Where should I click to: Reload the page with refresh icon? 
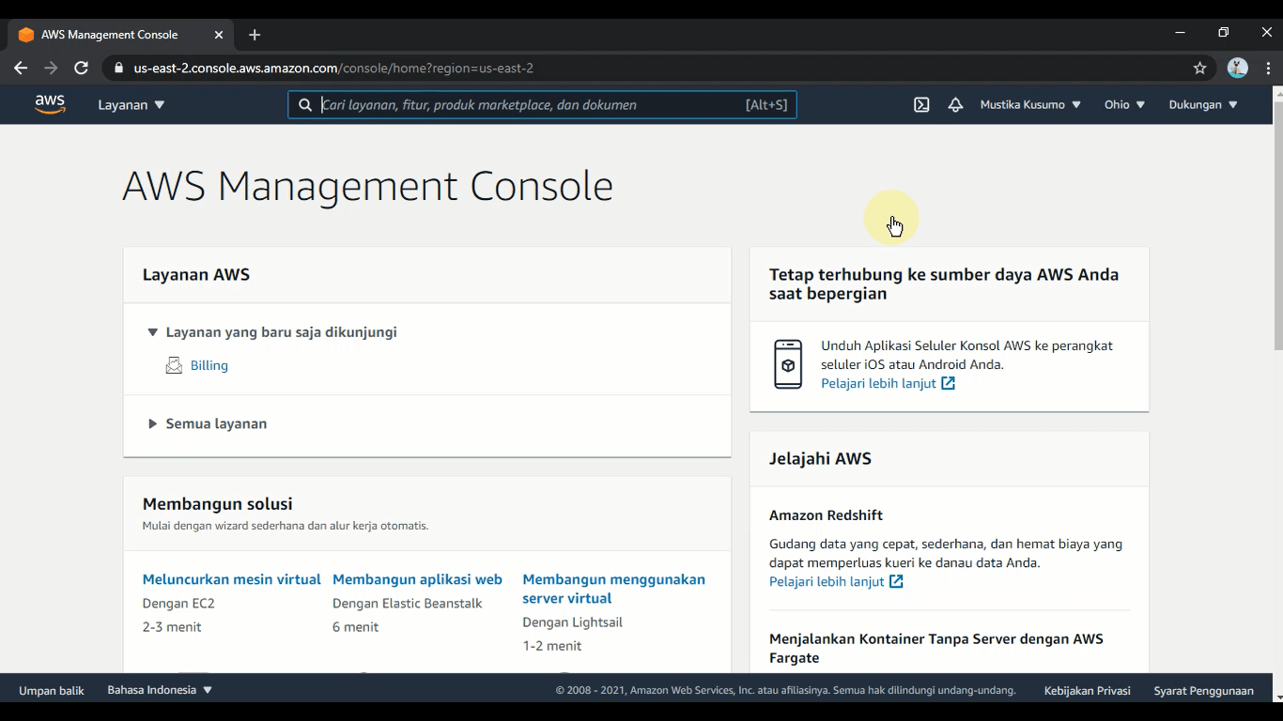tap(82, 69)
